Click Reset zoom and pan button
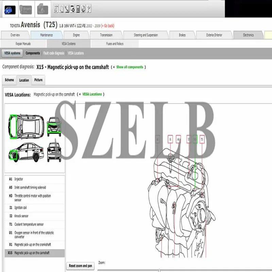This screenshot has height=272, width=272. click(81, 266)
